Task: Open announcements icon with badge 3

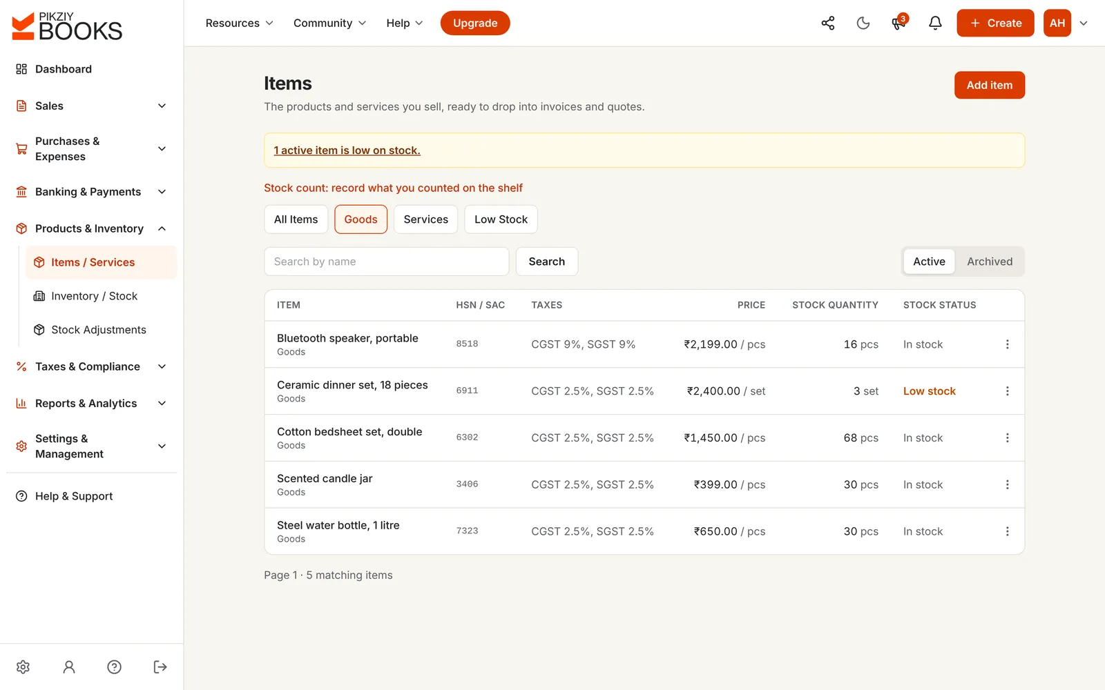Action: coord(899,23)
